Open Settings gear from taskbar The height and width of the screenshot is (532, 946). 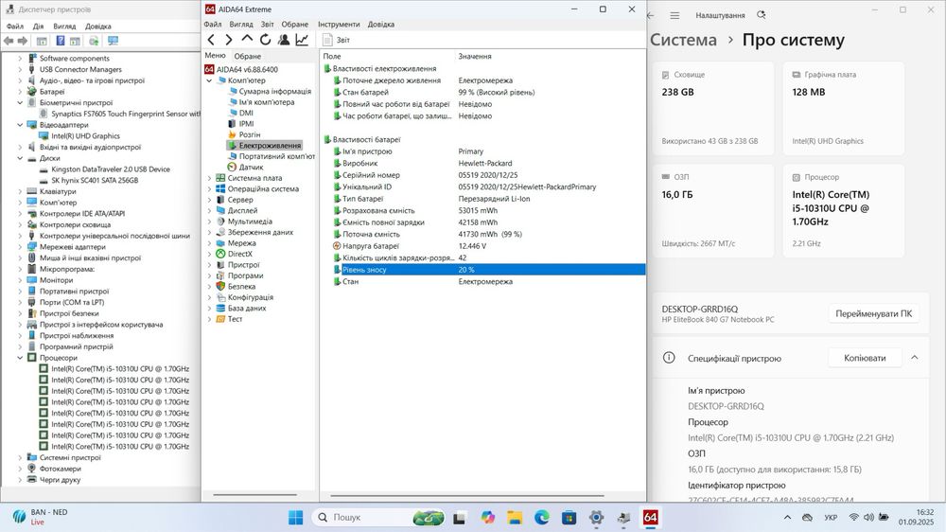[596, 518]
